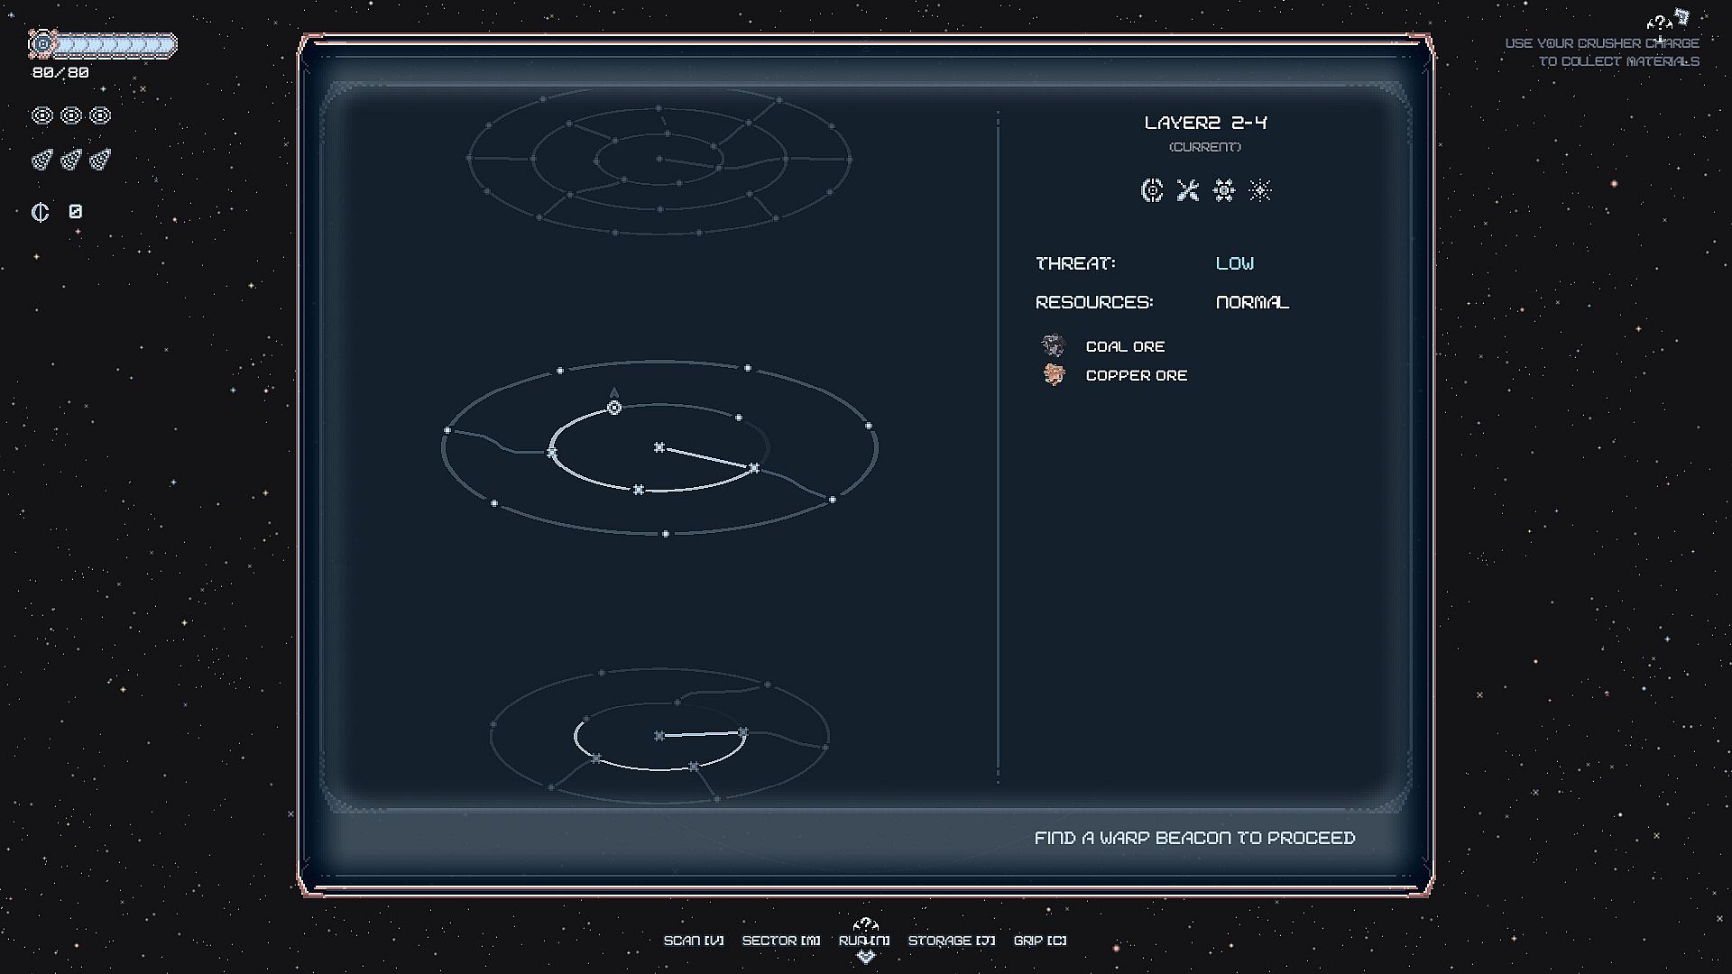Image resolution: width=1732 pixels, height=974 pixels.
Task: Click the shield core icon under Layer 2-4
Action: click(x=1152, y=190)
